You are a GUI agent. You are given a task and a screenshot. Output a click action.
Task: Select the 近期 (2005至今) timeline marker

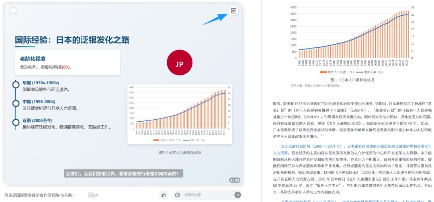coord(16,122)
